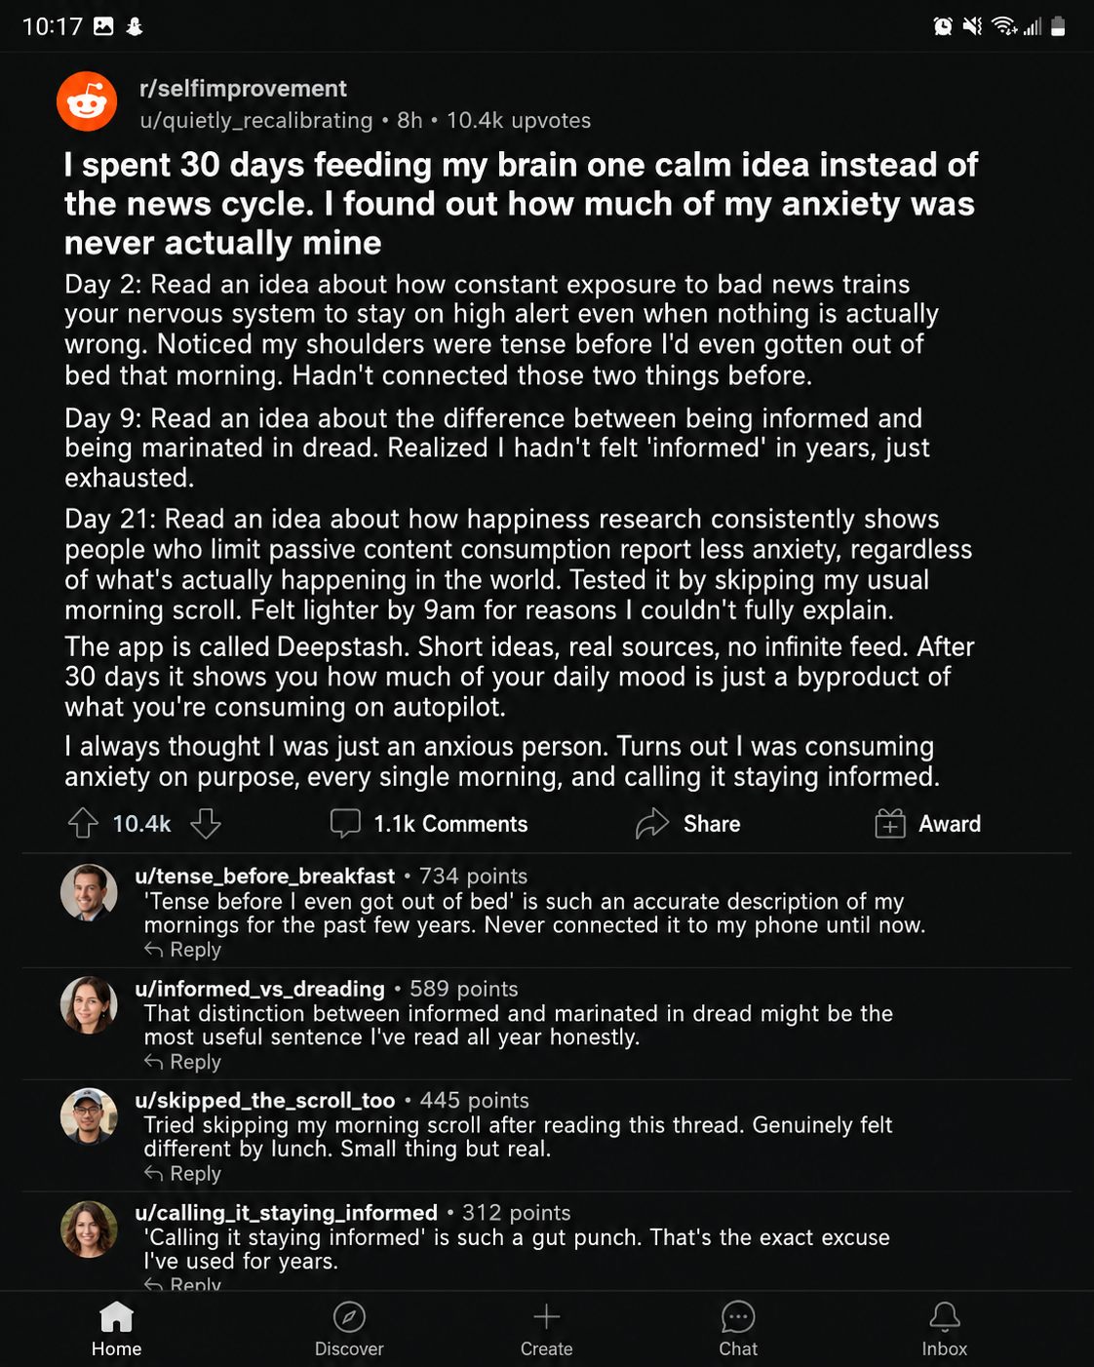Tap the Share arrow icon
This screenshot has height=1367, width=1094.
652,824
